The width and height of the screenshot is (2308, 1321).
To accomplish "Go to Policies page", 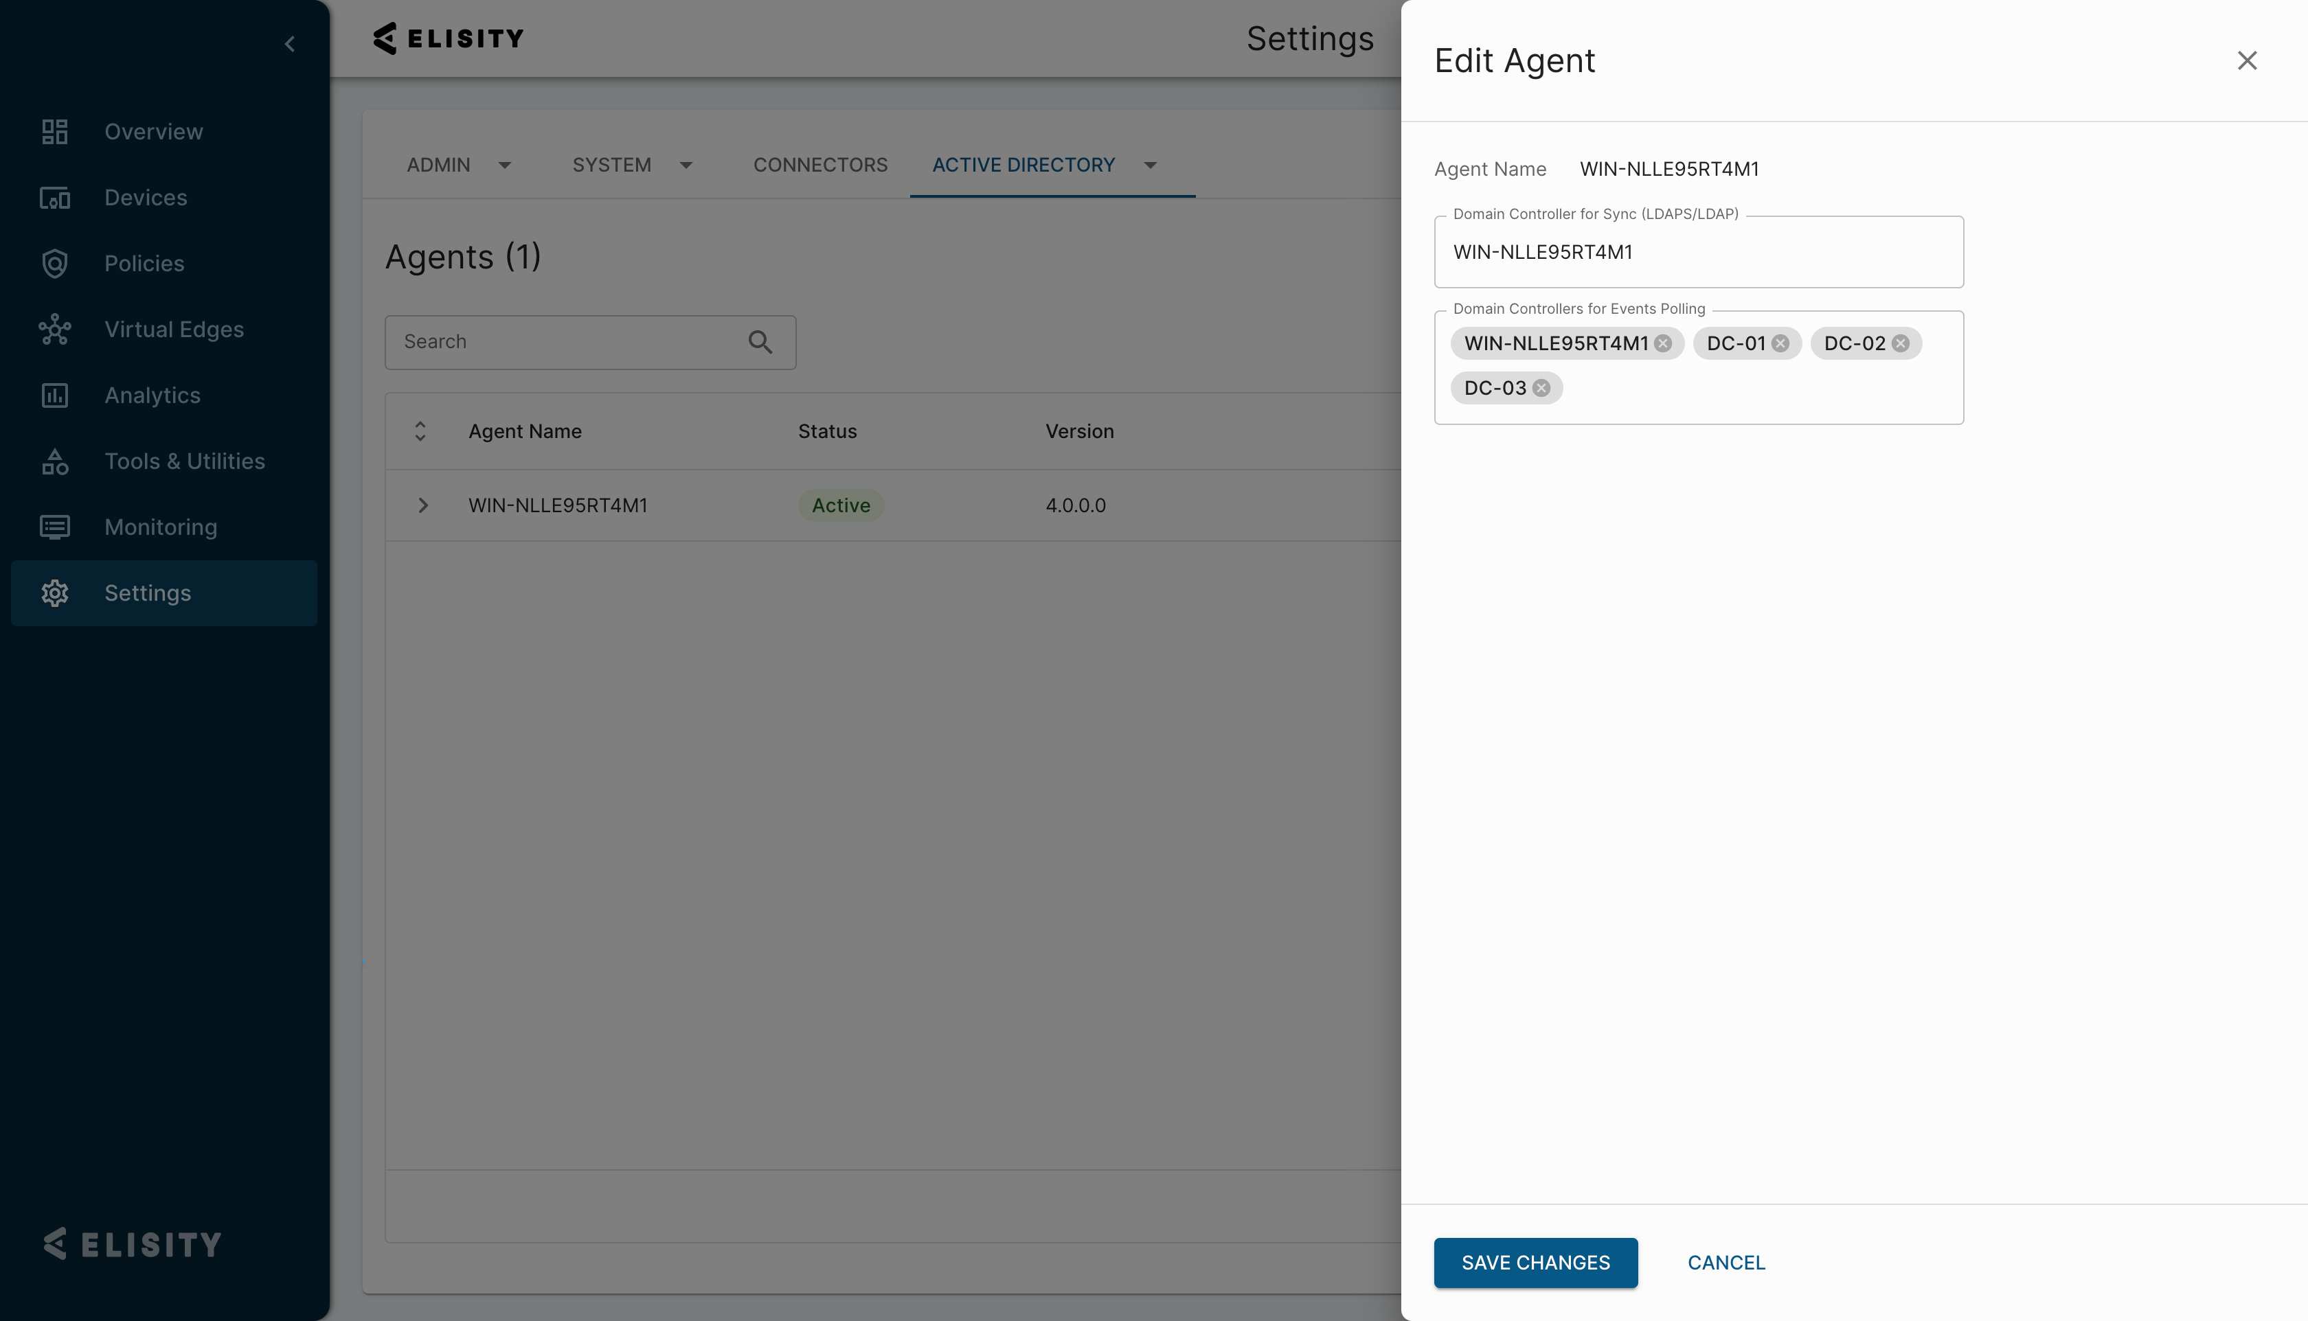I will 163,263.
